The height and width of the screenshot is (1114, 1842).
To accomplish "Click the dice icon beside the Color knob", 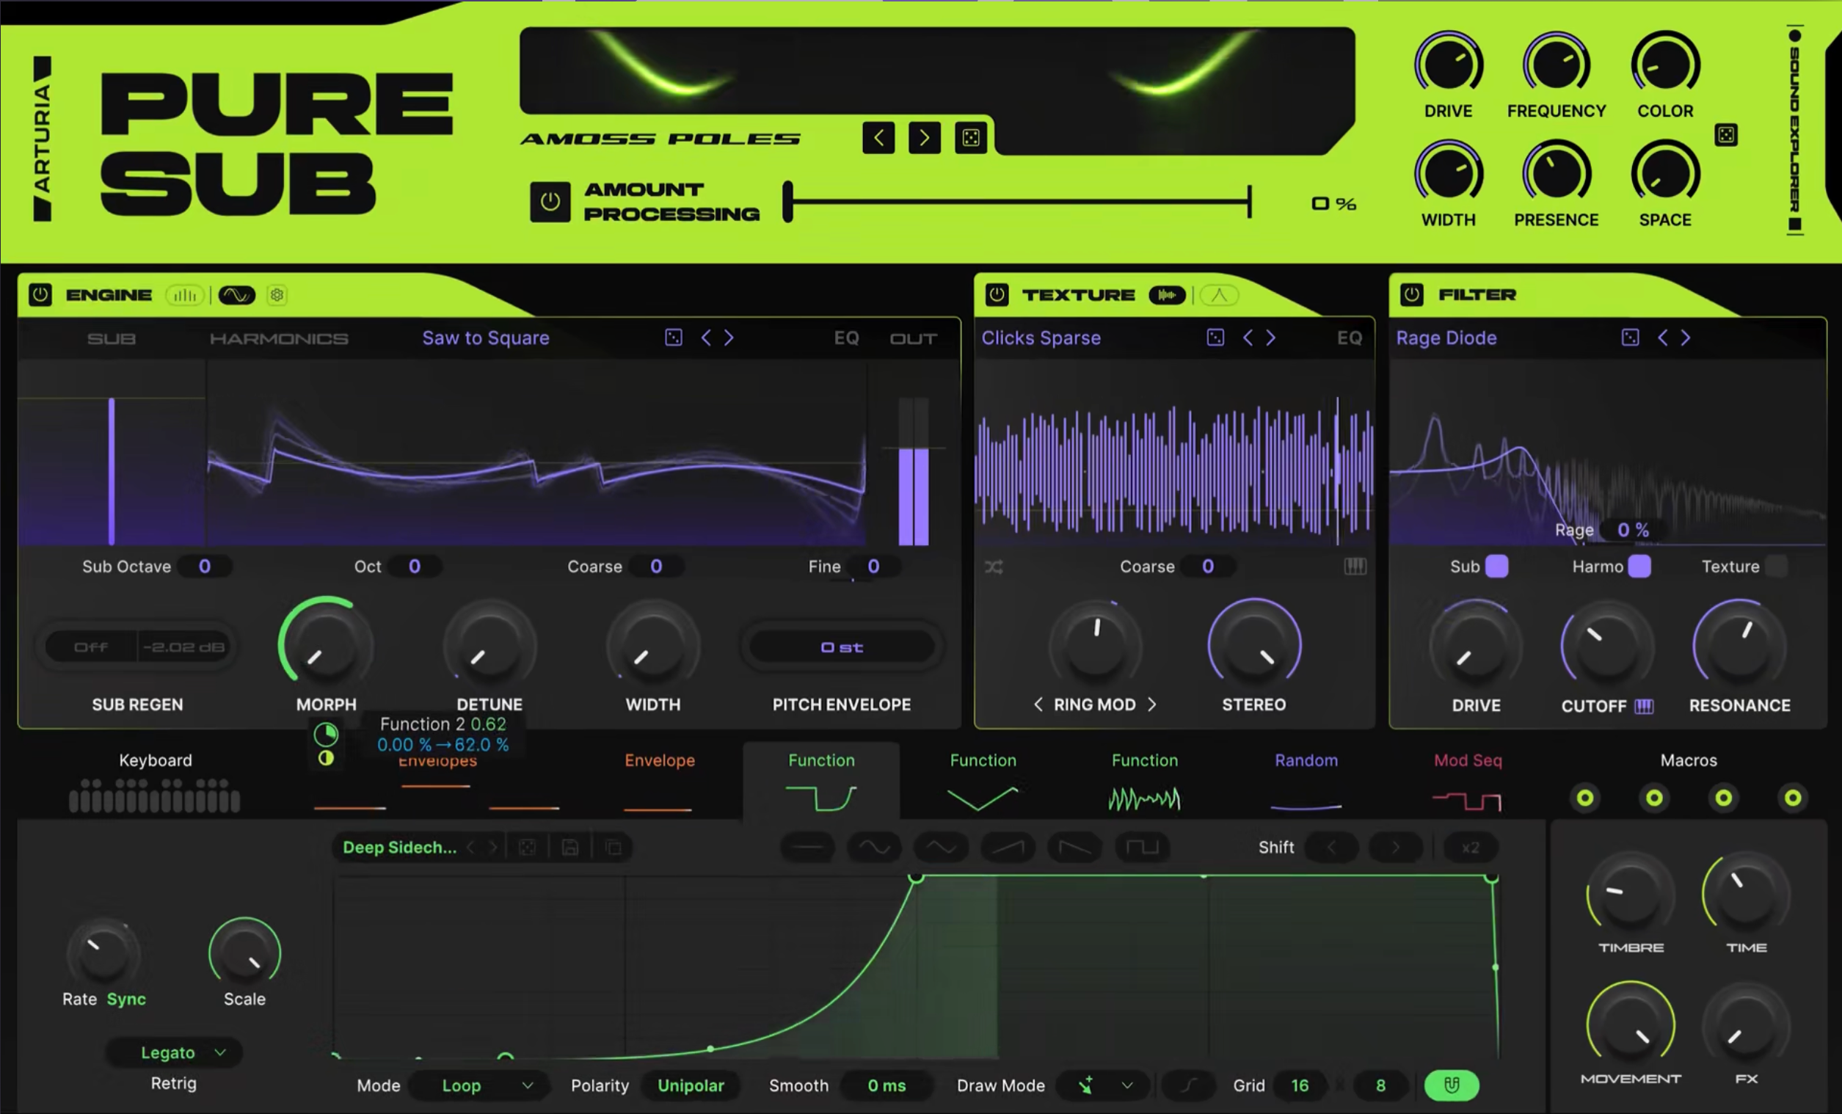I will point(1726,134).
